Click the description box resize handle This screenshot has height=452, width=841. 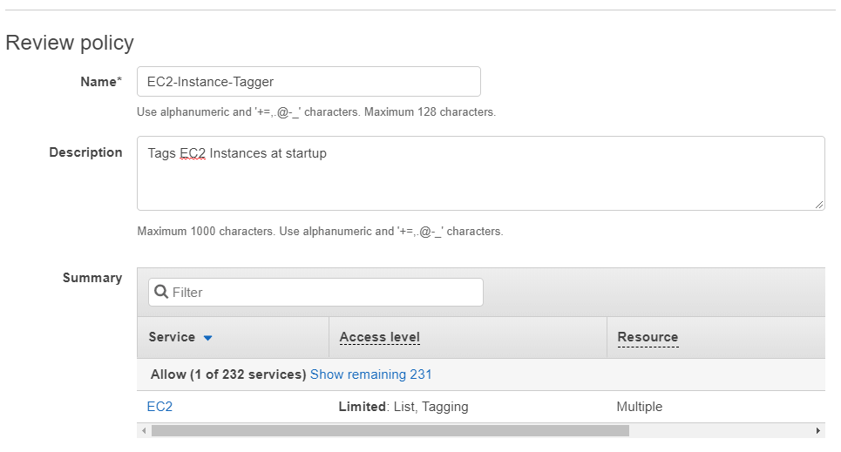coord(819,205)
